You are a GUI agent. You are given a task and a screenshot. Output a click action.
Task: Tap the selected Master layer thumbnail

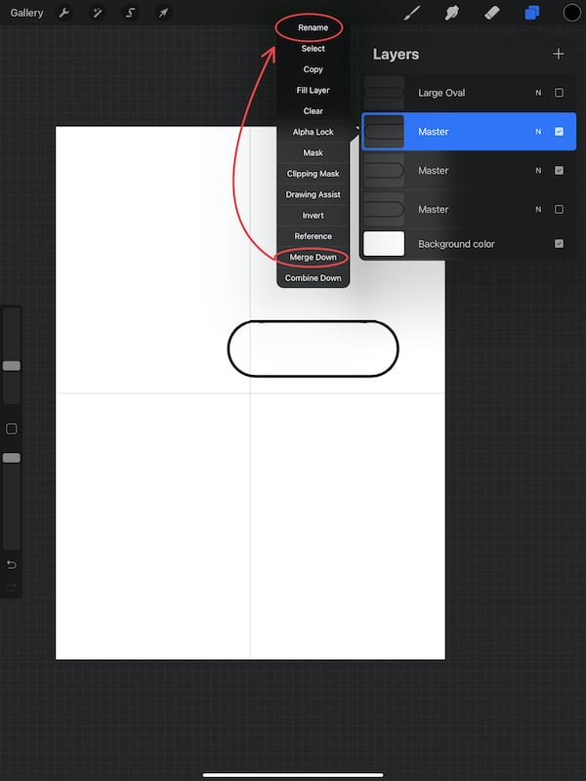coord(384,132)
